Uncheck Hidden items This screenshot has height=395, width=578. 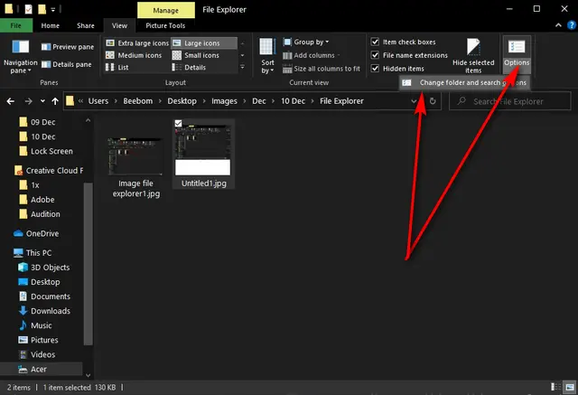coord(375,68)
